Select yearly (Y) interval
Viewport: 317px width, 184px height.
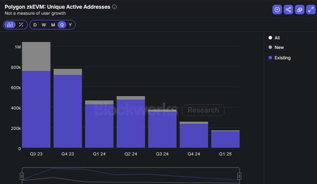(70, 25)
